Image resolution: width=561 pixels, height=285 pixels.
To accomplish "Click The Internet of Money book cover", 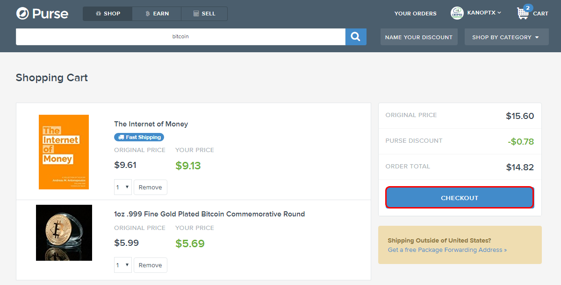I will [x=64, y=152].
